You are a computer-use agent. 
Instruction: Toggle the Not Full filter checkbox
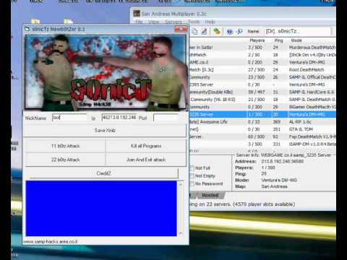(192, 168)
